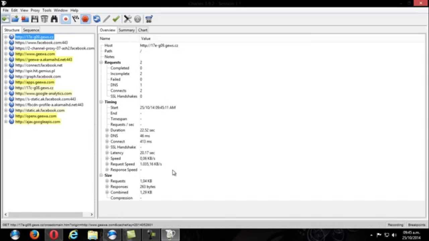429x241 pixels.
Task: Expand the https://www.facebook.com:443 node
Action: tap(6, 43)
